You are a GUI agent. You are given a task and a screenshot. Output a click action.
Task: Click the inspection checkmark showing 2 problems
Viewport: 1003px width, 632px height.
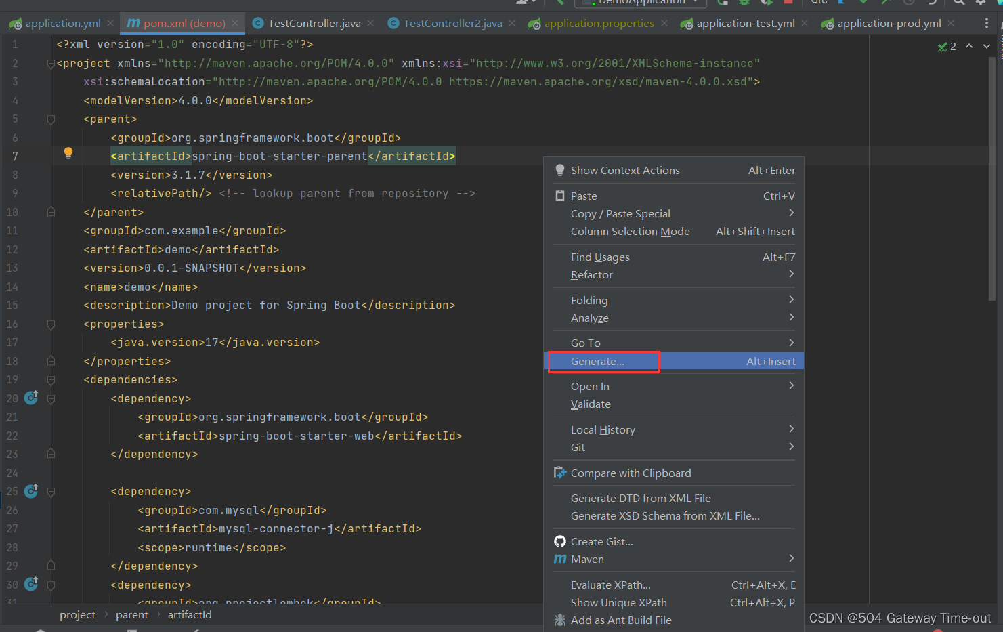947,46
